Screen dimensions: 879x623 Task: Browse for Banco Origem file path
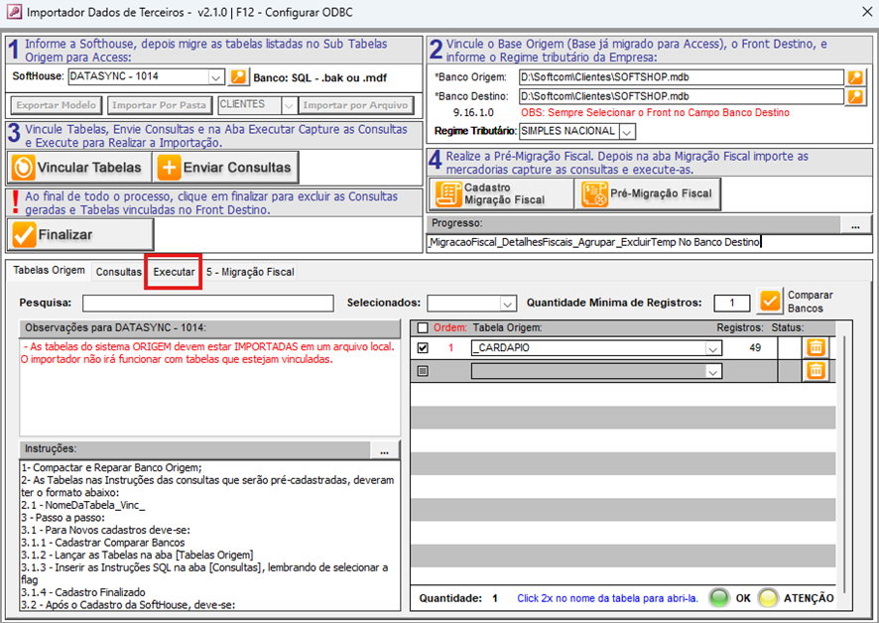click(x=855, y=77)
